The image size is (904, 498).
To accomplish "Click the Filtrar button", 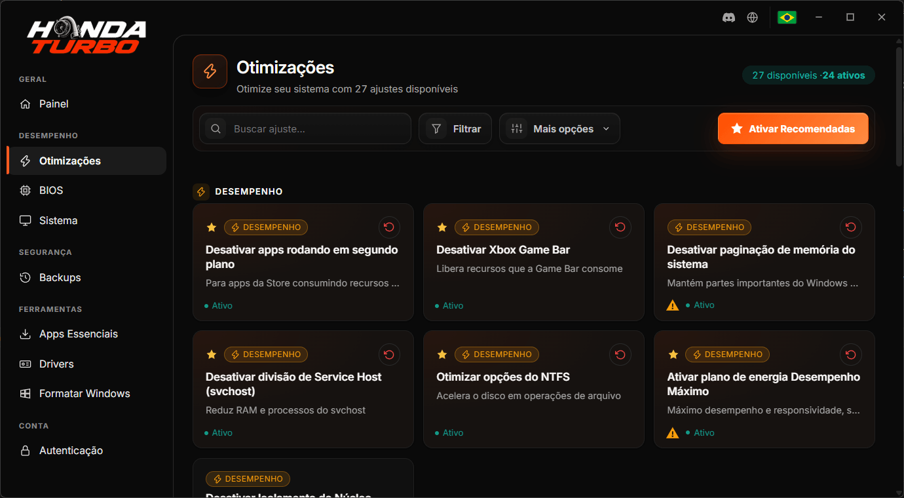I will pyautogui.click(x=455, y=128).
